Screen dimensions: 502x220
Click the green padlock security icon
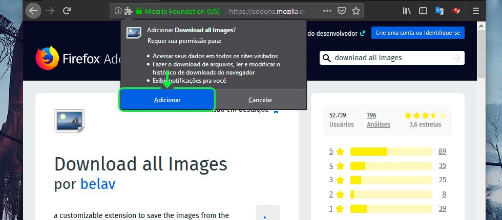coord(138,11)
